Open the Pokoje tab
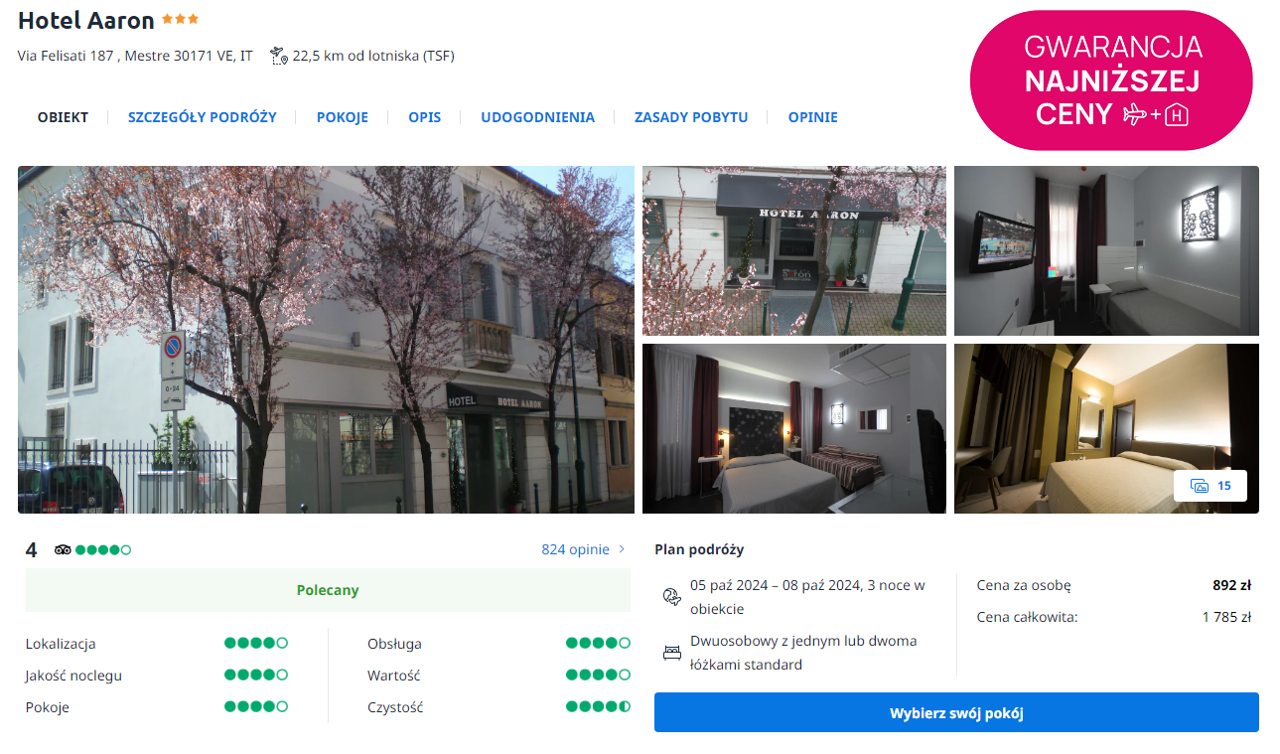 pyautogui.click(x=342, y=117)
